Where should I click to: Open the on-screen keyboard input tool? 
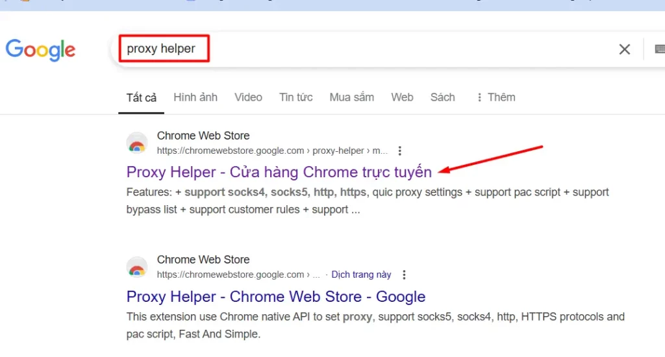click(x=659, y=49)
